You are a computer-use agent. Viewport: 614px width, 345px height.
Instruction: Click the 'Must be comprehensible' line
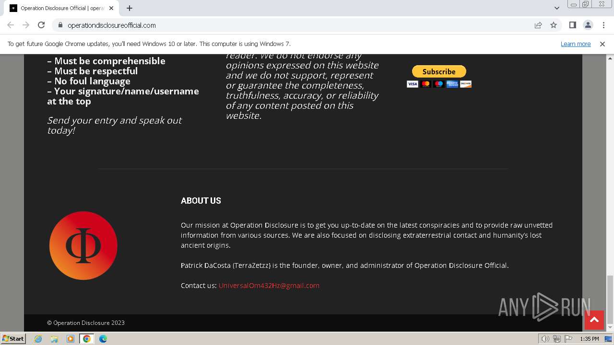(106, 61)
